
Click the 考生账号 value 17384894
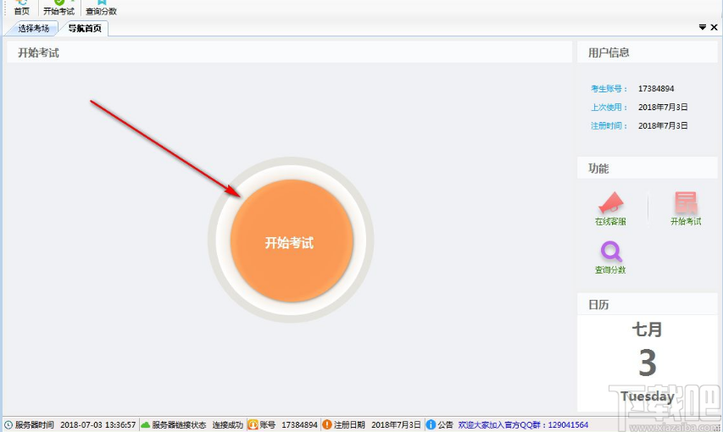tap(656, 89)
